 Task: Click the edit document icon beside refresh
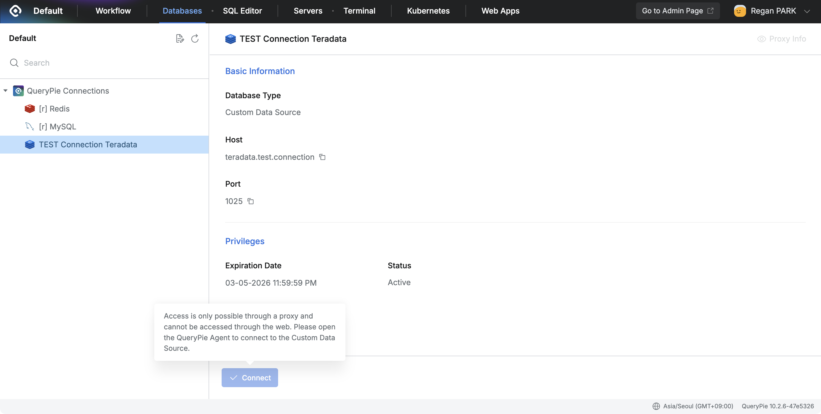(x=180, y=39)
